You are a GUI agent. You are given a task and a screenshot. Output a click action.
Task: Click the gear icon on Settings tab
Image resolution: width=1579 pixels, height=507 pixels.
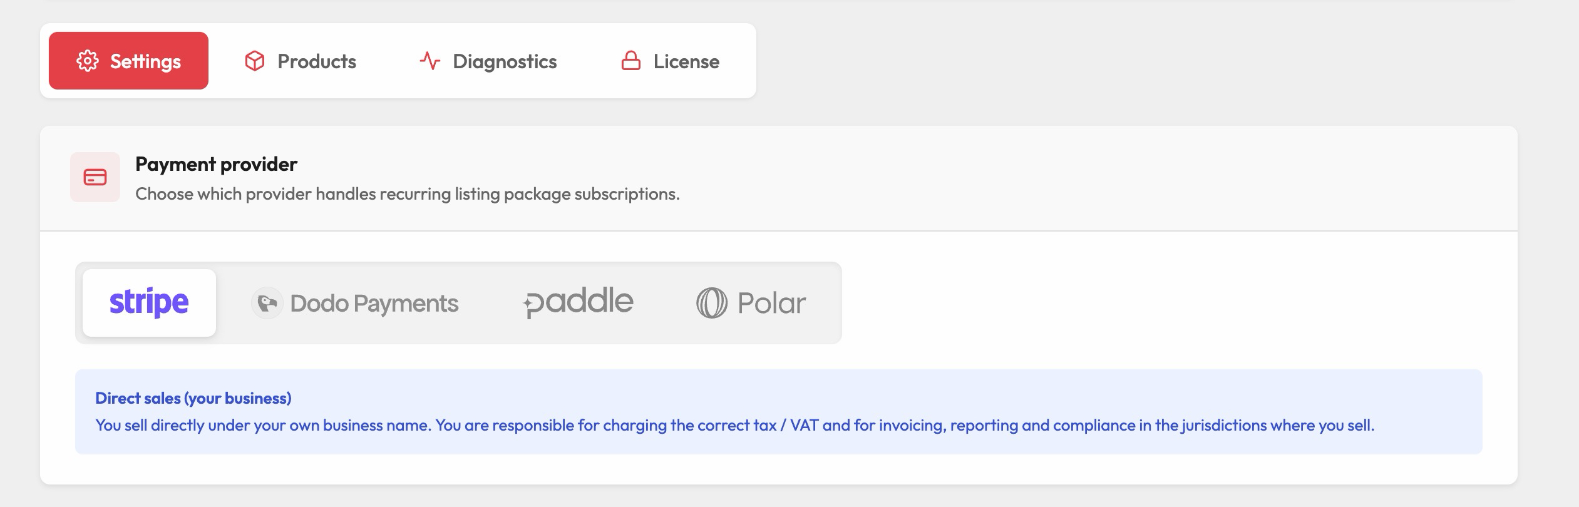(88, 61)
